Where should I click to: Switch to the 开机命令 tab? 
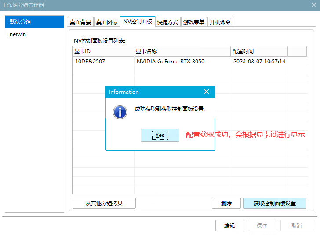[x=220, y=22]
